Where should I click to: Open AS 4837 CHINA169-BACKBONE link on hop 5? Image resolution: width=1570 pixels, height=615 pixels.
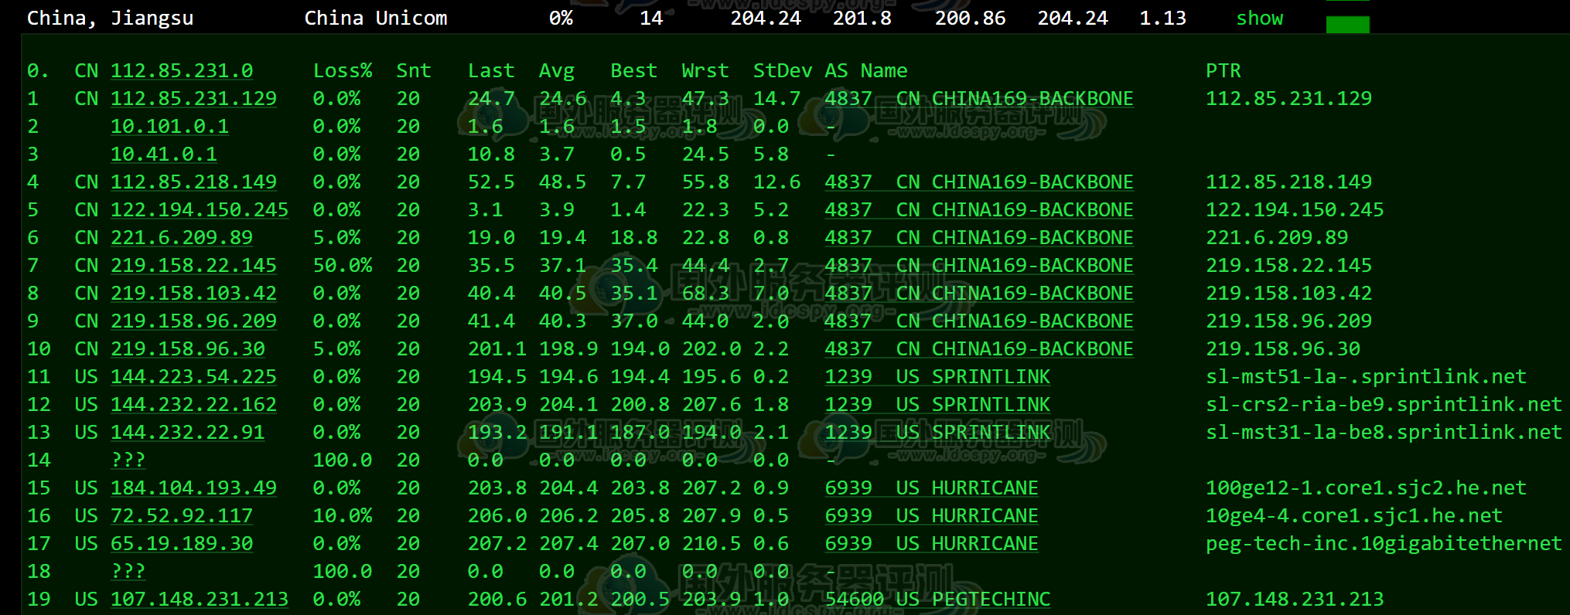979,209
